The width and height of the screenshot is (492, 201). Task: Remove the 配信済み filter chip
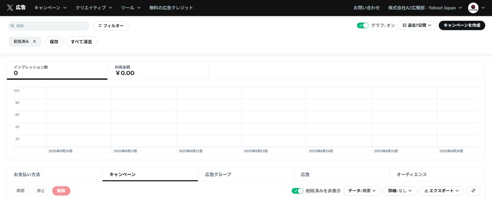(35, 42)
